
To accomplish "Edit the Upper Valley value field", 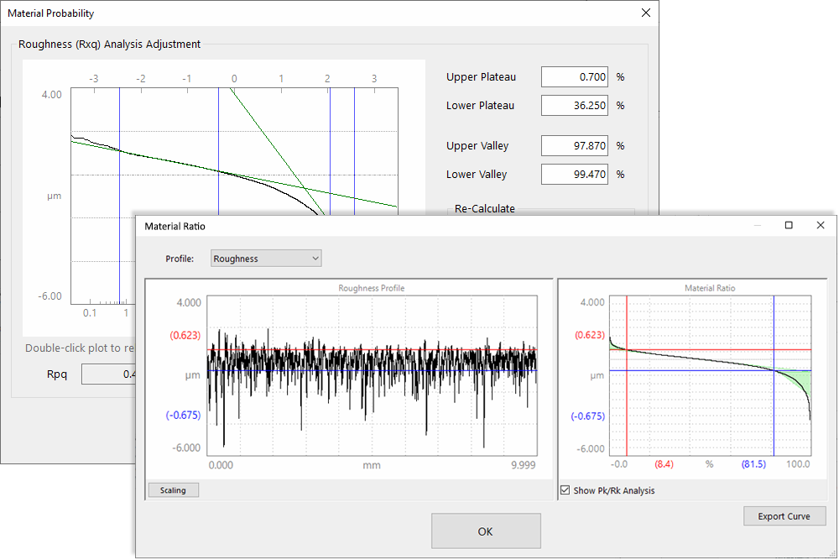I will [x=574, y=145].
